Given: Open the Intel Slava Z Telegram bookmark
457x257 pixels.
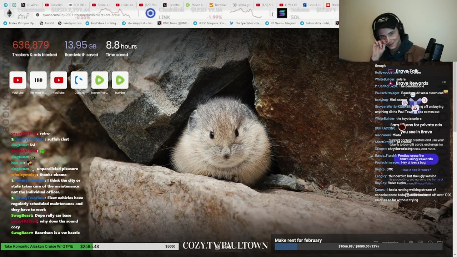Looking at the screenshot, I should pyautogui.click(x=101, y=23).
